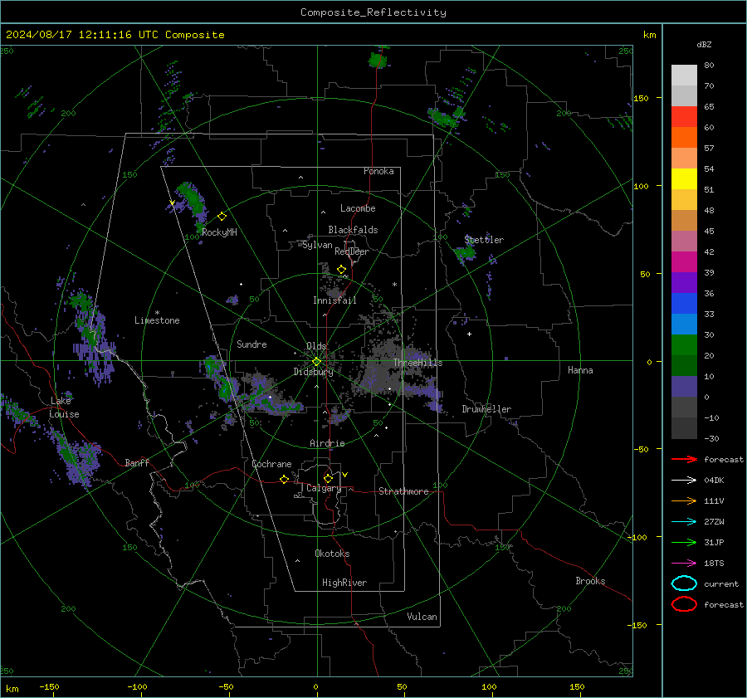This screenshot has height=698, width=747.
Task: Click the RockyMH label
Action: coord(219,232)
